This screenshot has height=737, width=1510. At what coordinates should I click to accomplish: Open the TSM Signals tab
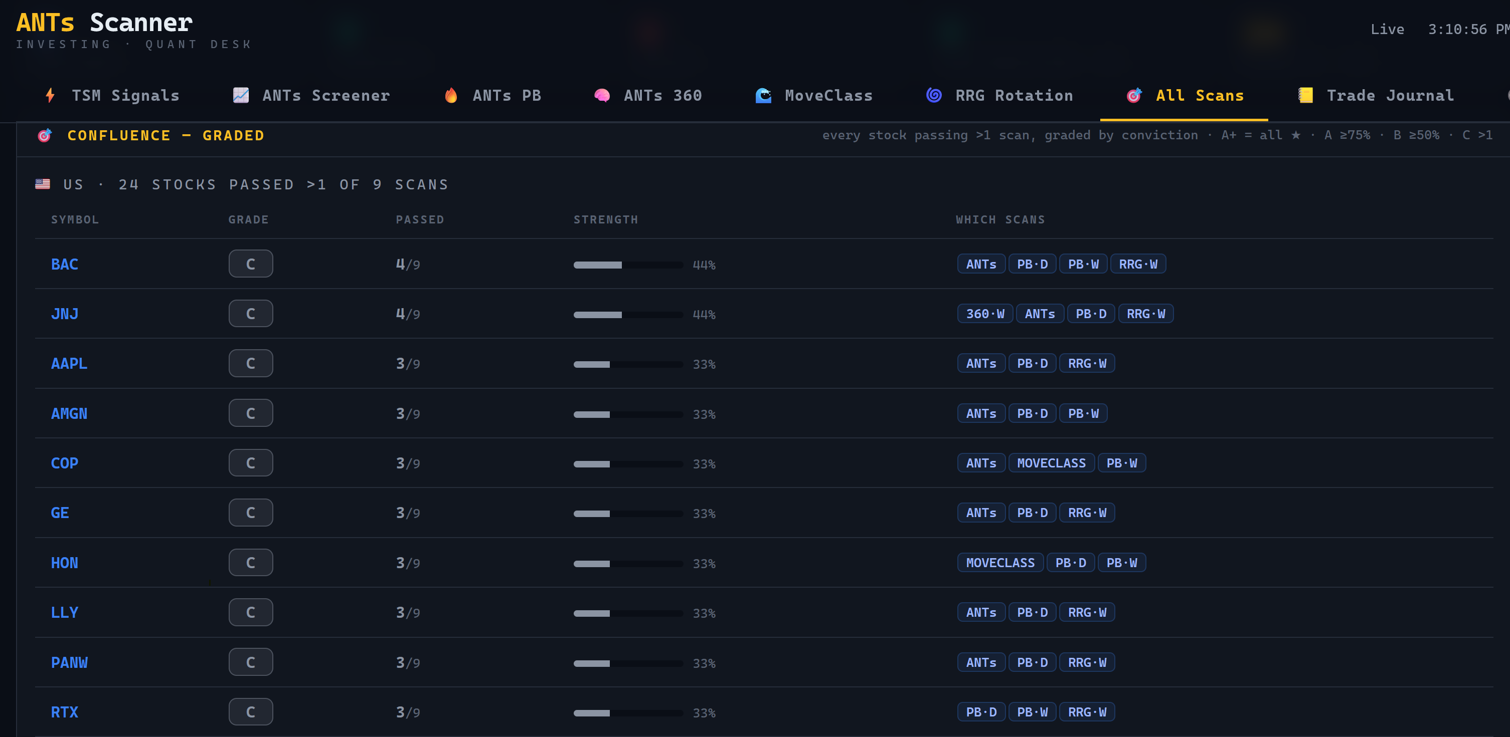[x=112, y=96]
